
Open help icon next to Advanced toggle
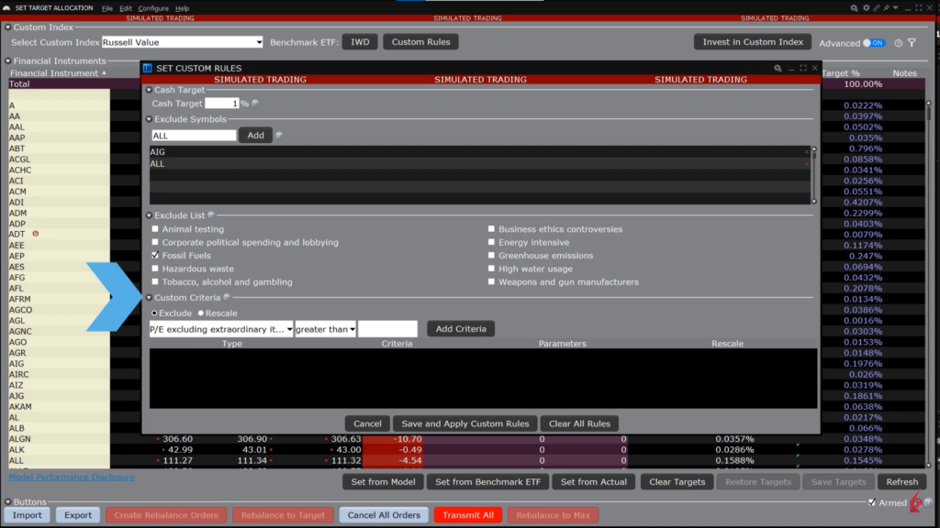[899, 43]
